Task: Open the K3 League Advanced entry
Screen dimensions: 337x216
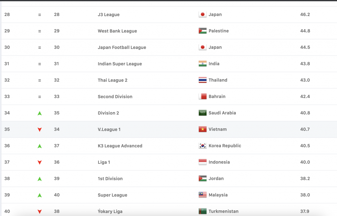Action: [x=120, y=146]
